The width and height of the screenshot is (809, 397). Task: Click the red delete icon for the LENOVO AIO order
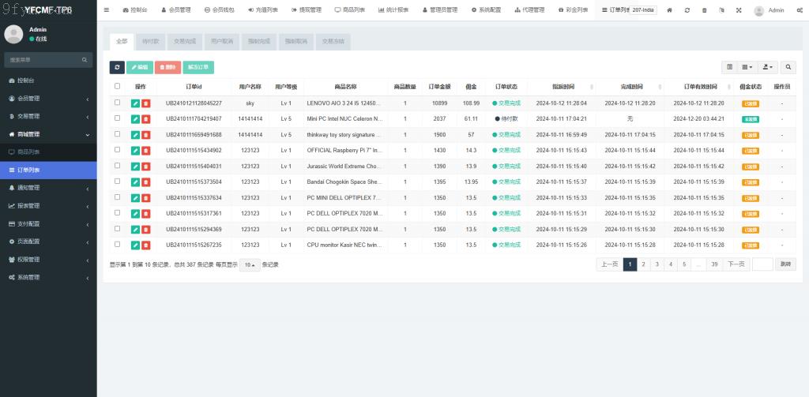click(x=146, y=103)
